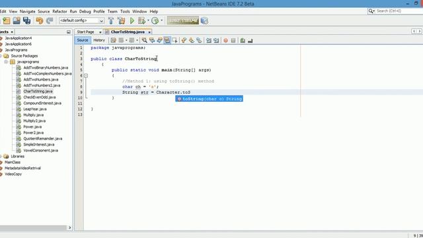Build the project with hammer icon
The width and height of the screenshot is (423, 238).
coord(111,20)
